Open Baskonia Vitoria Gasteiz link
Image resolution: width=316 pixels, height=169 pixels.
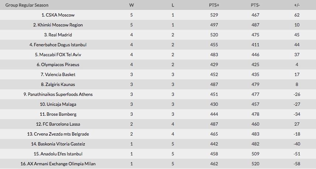tap(60, 144)
